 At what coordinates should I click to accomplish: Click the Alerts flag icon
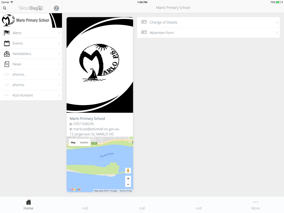(x=7, y=33)
